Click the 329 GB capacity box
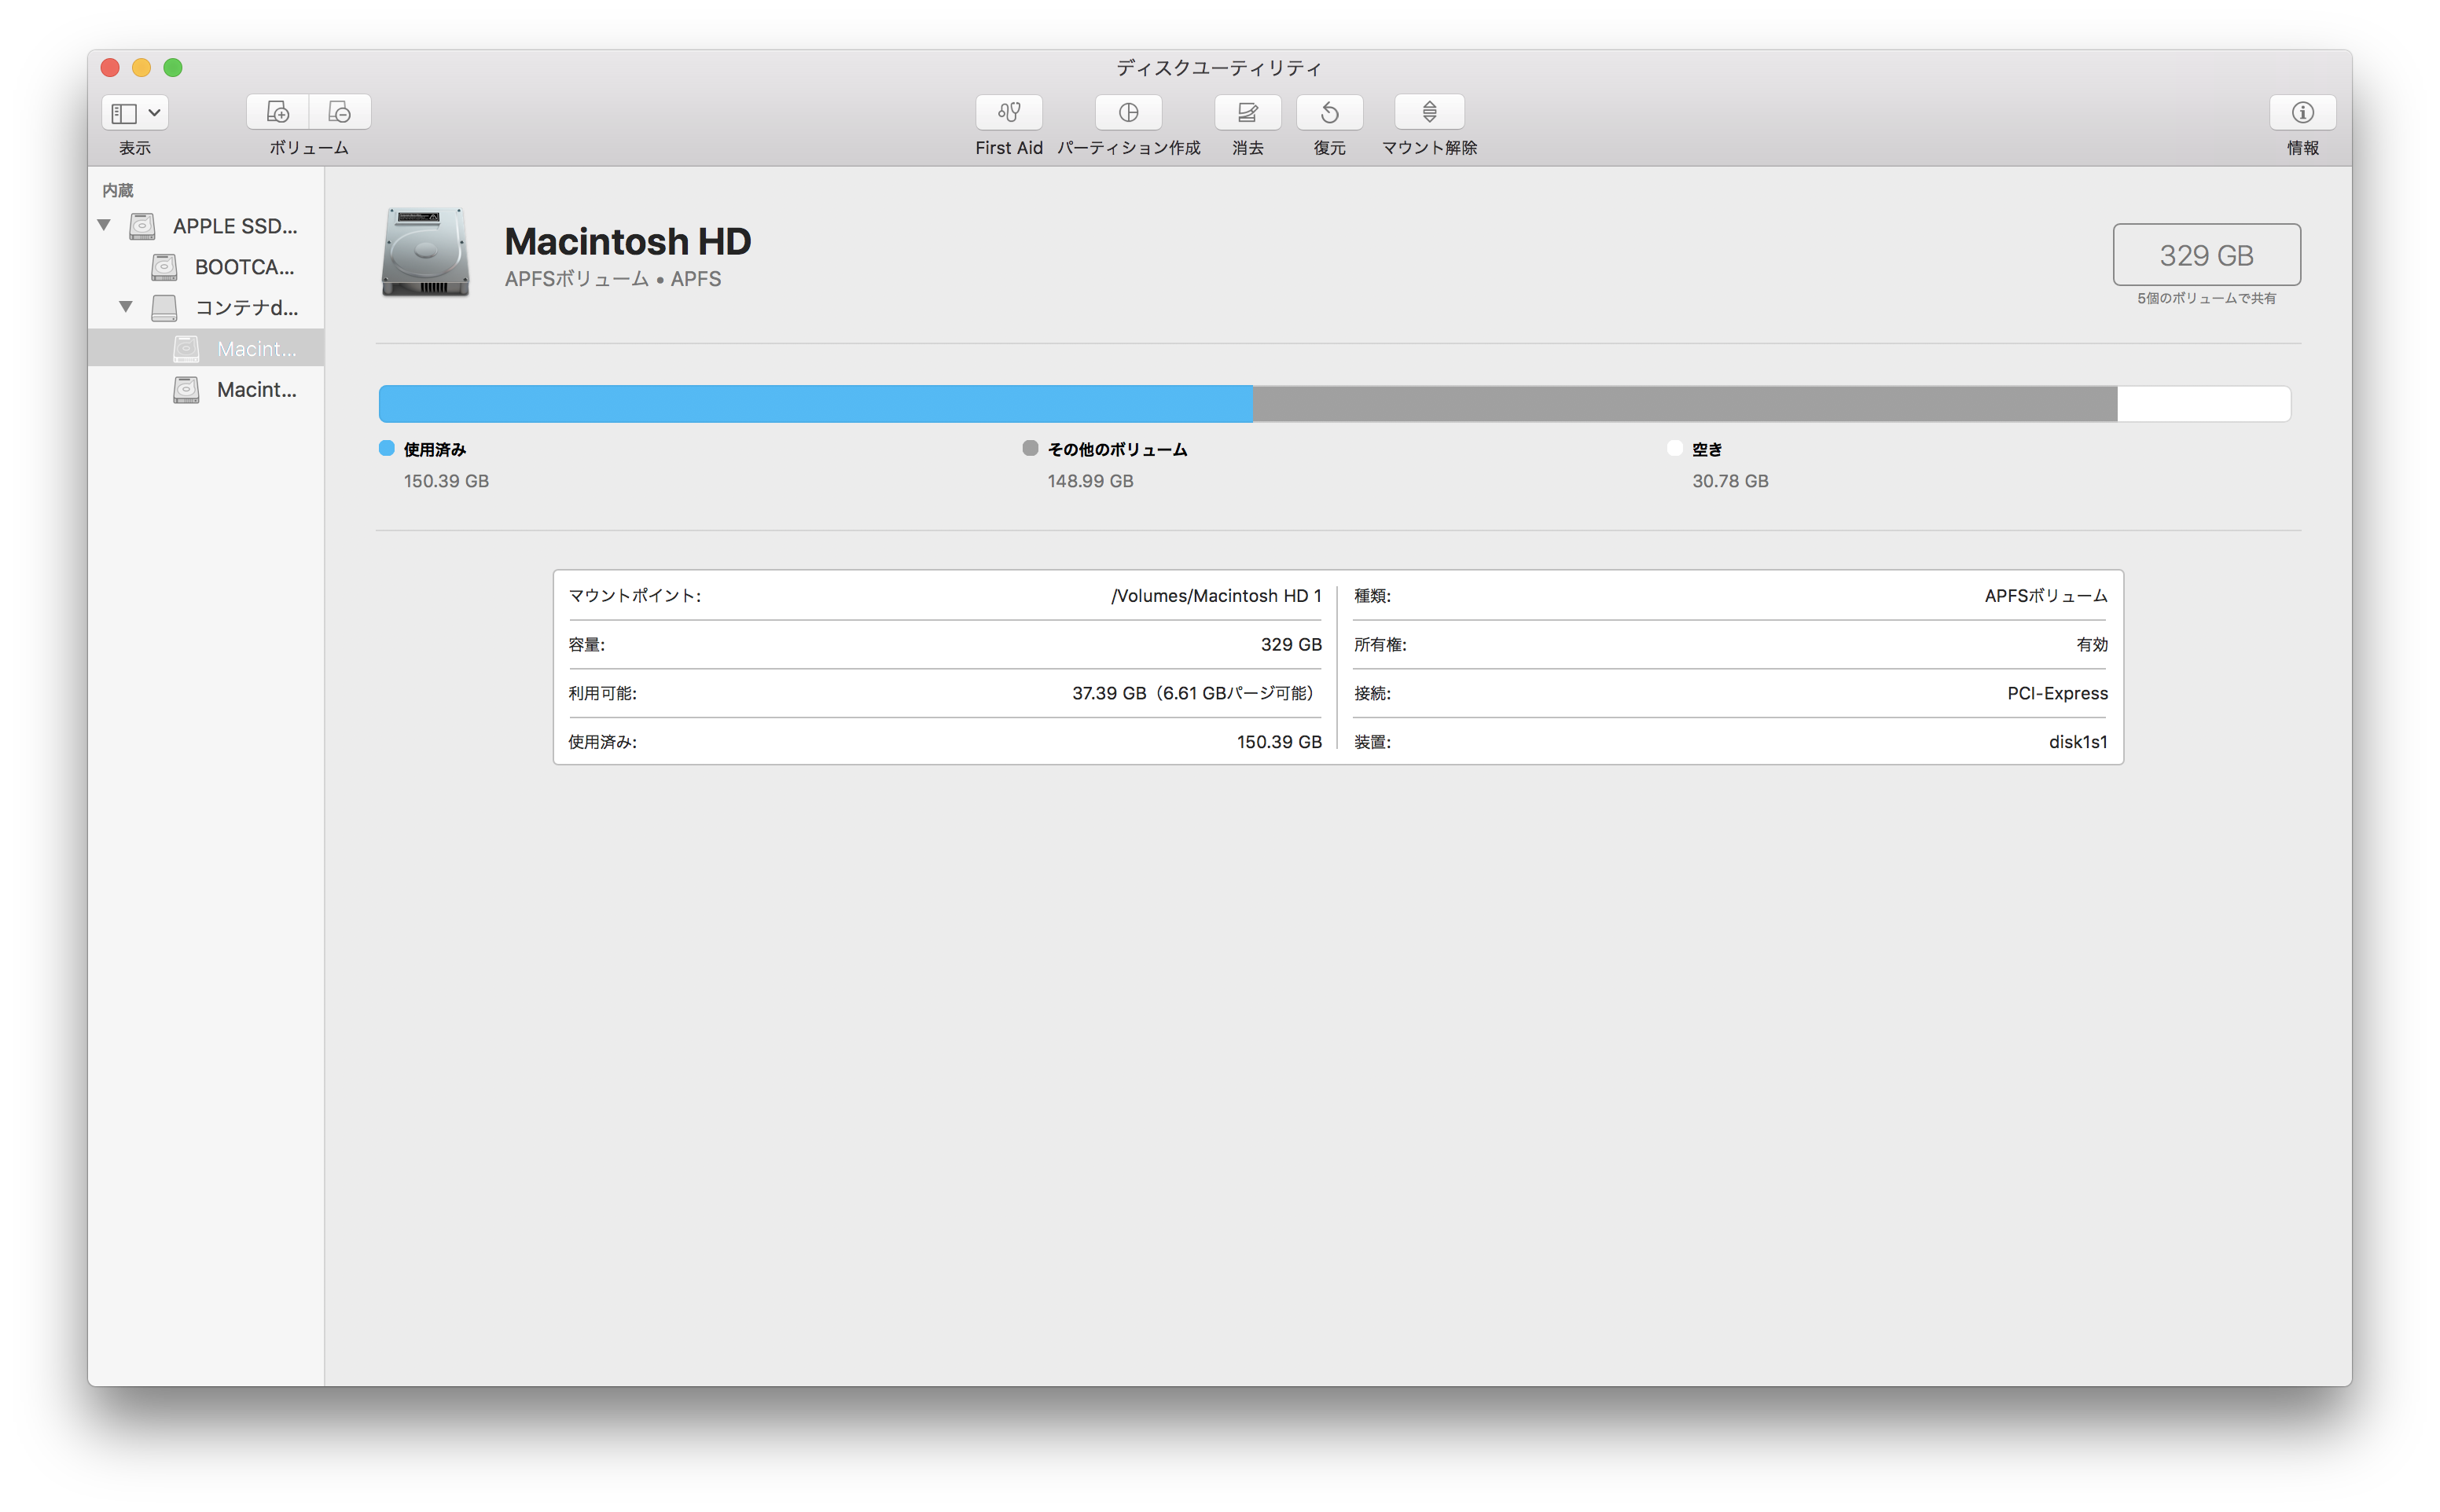The image size is (2440, 1512). pos(2205,255)
